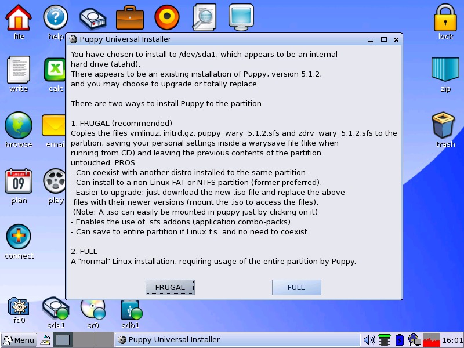Switch to the second virtual desktop pager box
Viewport: 464px width, 348px height.
(x=83, y=340)
